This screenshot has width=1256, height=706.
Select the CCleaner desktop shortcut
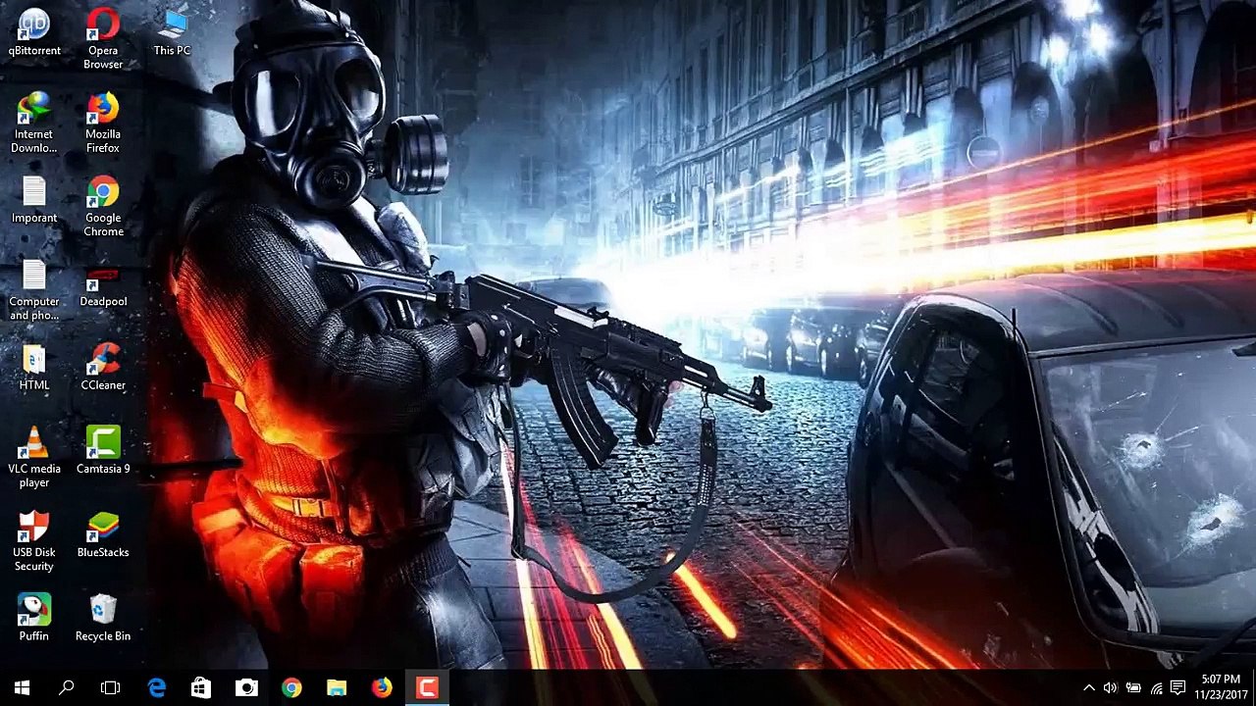(103, 367)
